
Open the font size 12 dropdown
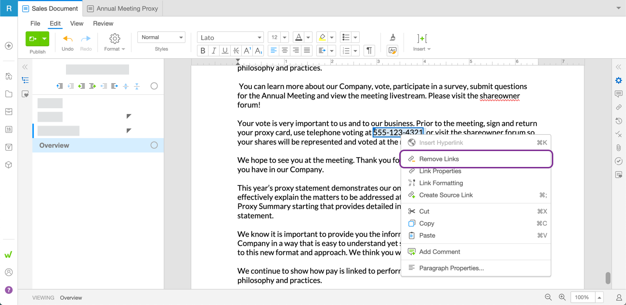(x=278, y=38)
